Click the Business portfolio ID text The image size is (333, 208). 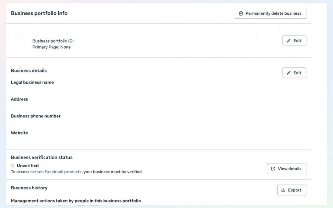[53, 41]
